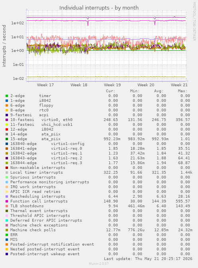This screenshot has width=198, height=268.
Task: Select the 163841-edge virtio1-req.0 legend label
Action: (x=46, y=149)
